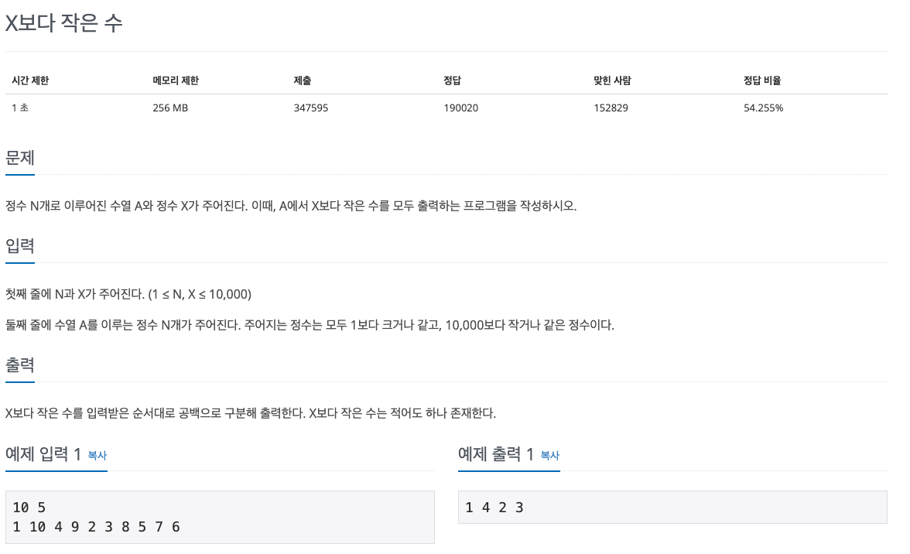Click 복사 to copy 예제 입력 1
The image size is (910, 554).
(96, 456)
